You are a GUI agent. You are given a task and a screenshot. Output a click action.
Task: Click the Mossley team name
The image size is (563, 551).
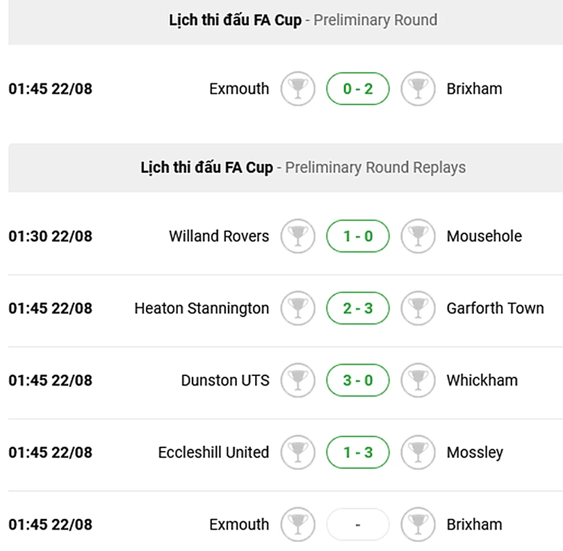[x=475, y=453]
